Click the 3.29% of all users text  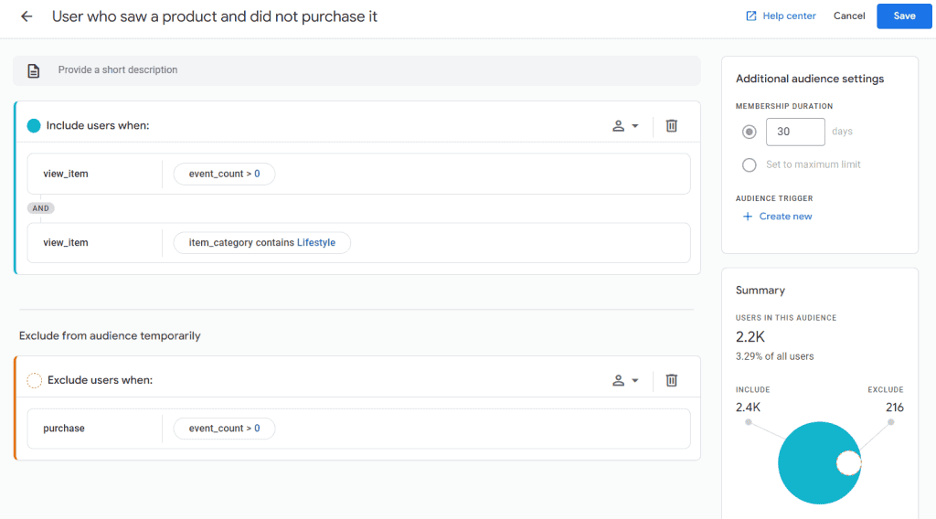[775, 356]
